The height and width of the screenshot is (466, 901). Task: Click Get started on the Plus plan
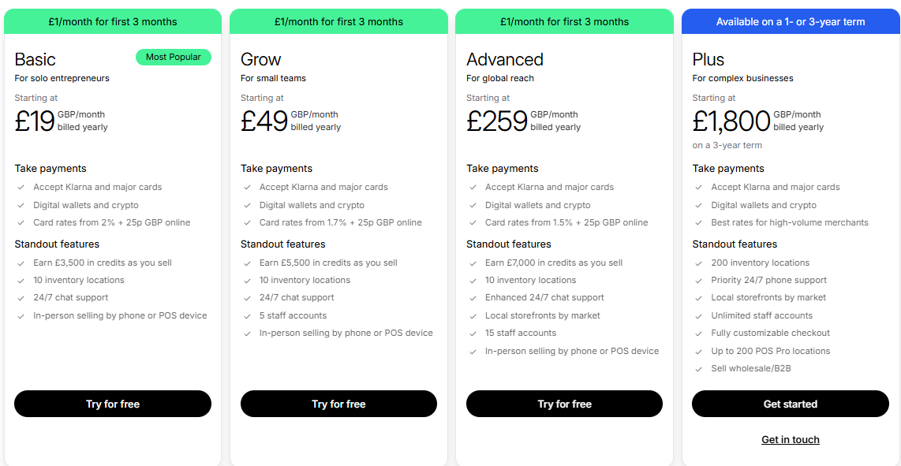(x=790, y=404)
